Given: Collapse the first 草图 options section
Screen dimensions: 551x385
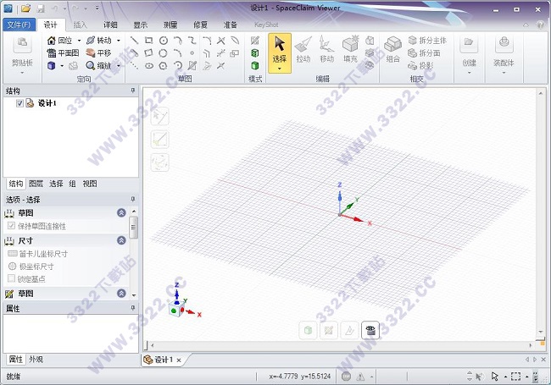Looking at the screenshot, I should pyautogui.click(x=121, y=213).
